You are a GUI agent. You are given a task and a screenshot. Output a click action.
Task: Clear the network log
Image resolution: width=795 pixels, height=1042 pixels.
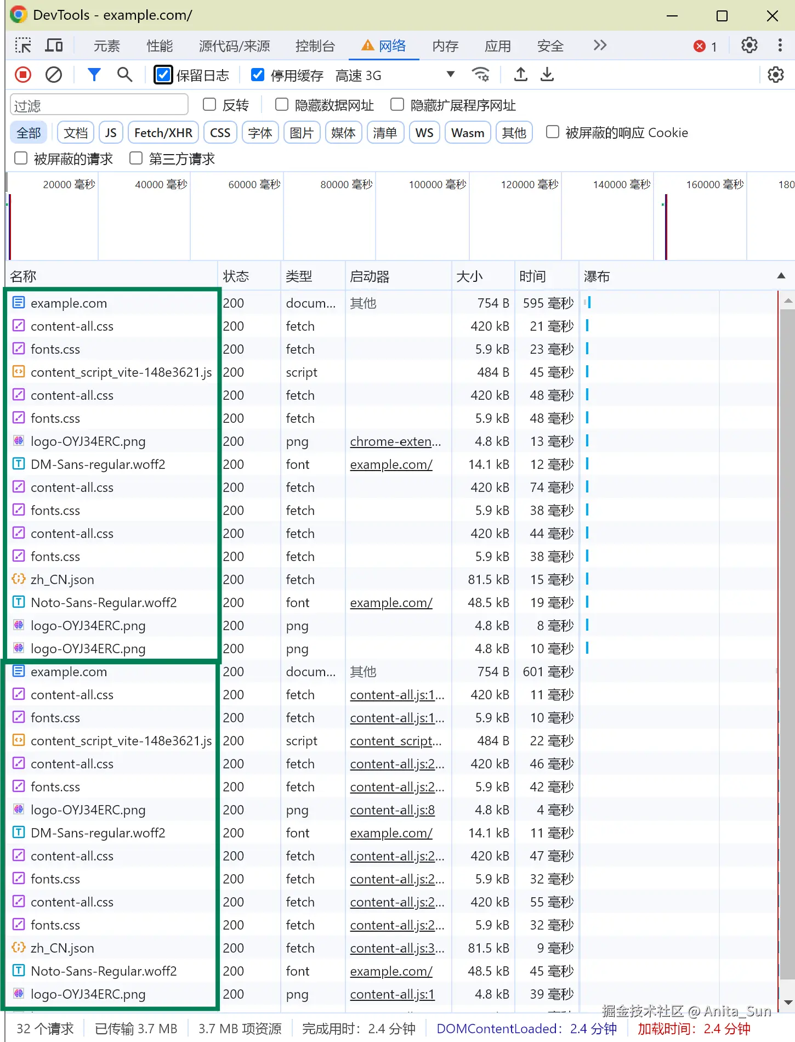point(53,75)
